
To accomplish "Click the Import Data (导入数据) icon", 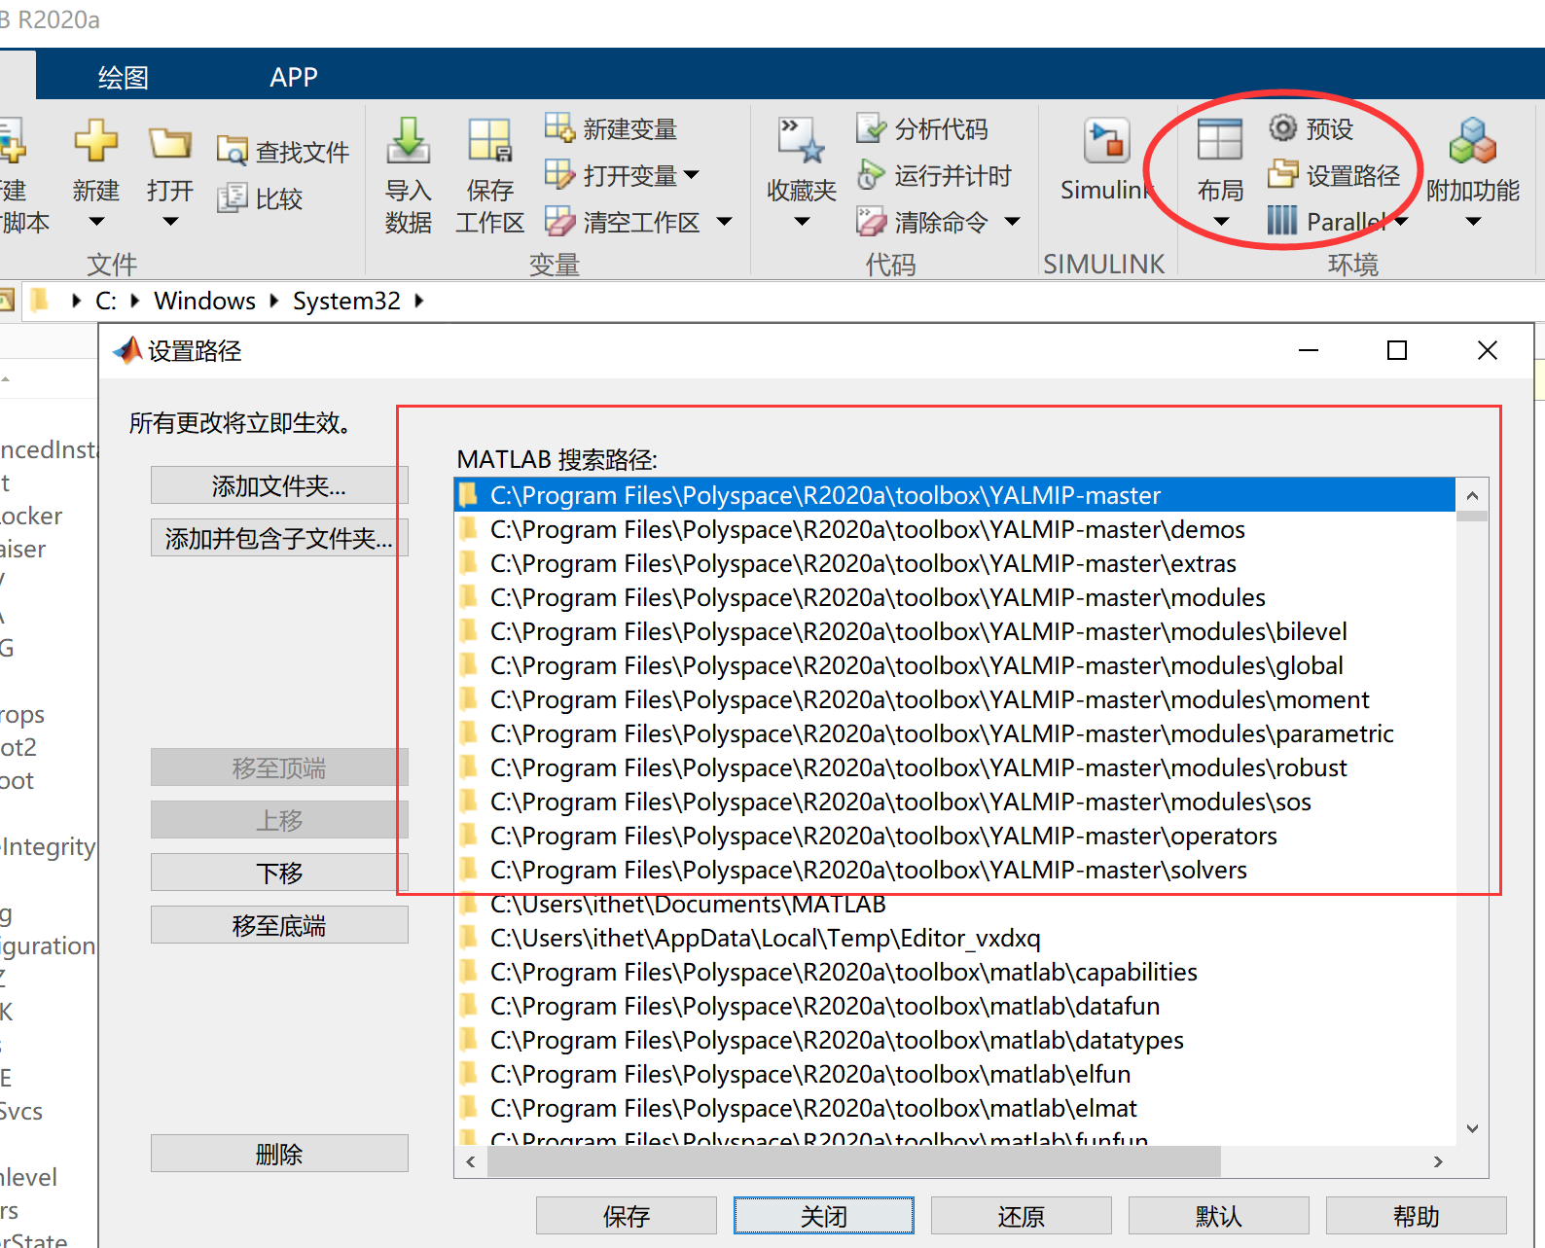I will (409, 141).
